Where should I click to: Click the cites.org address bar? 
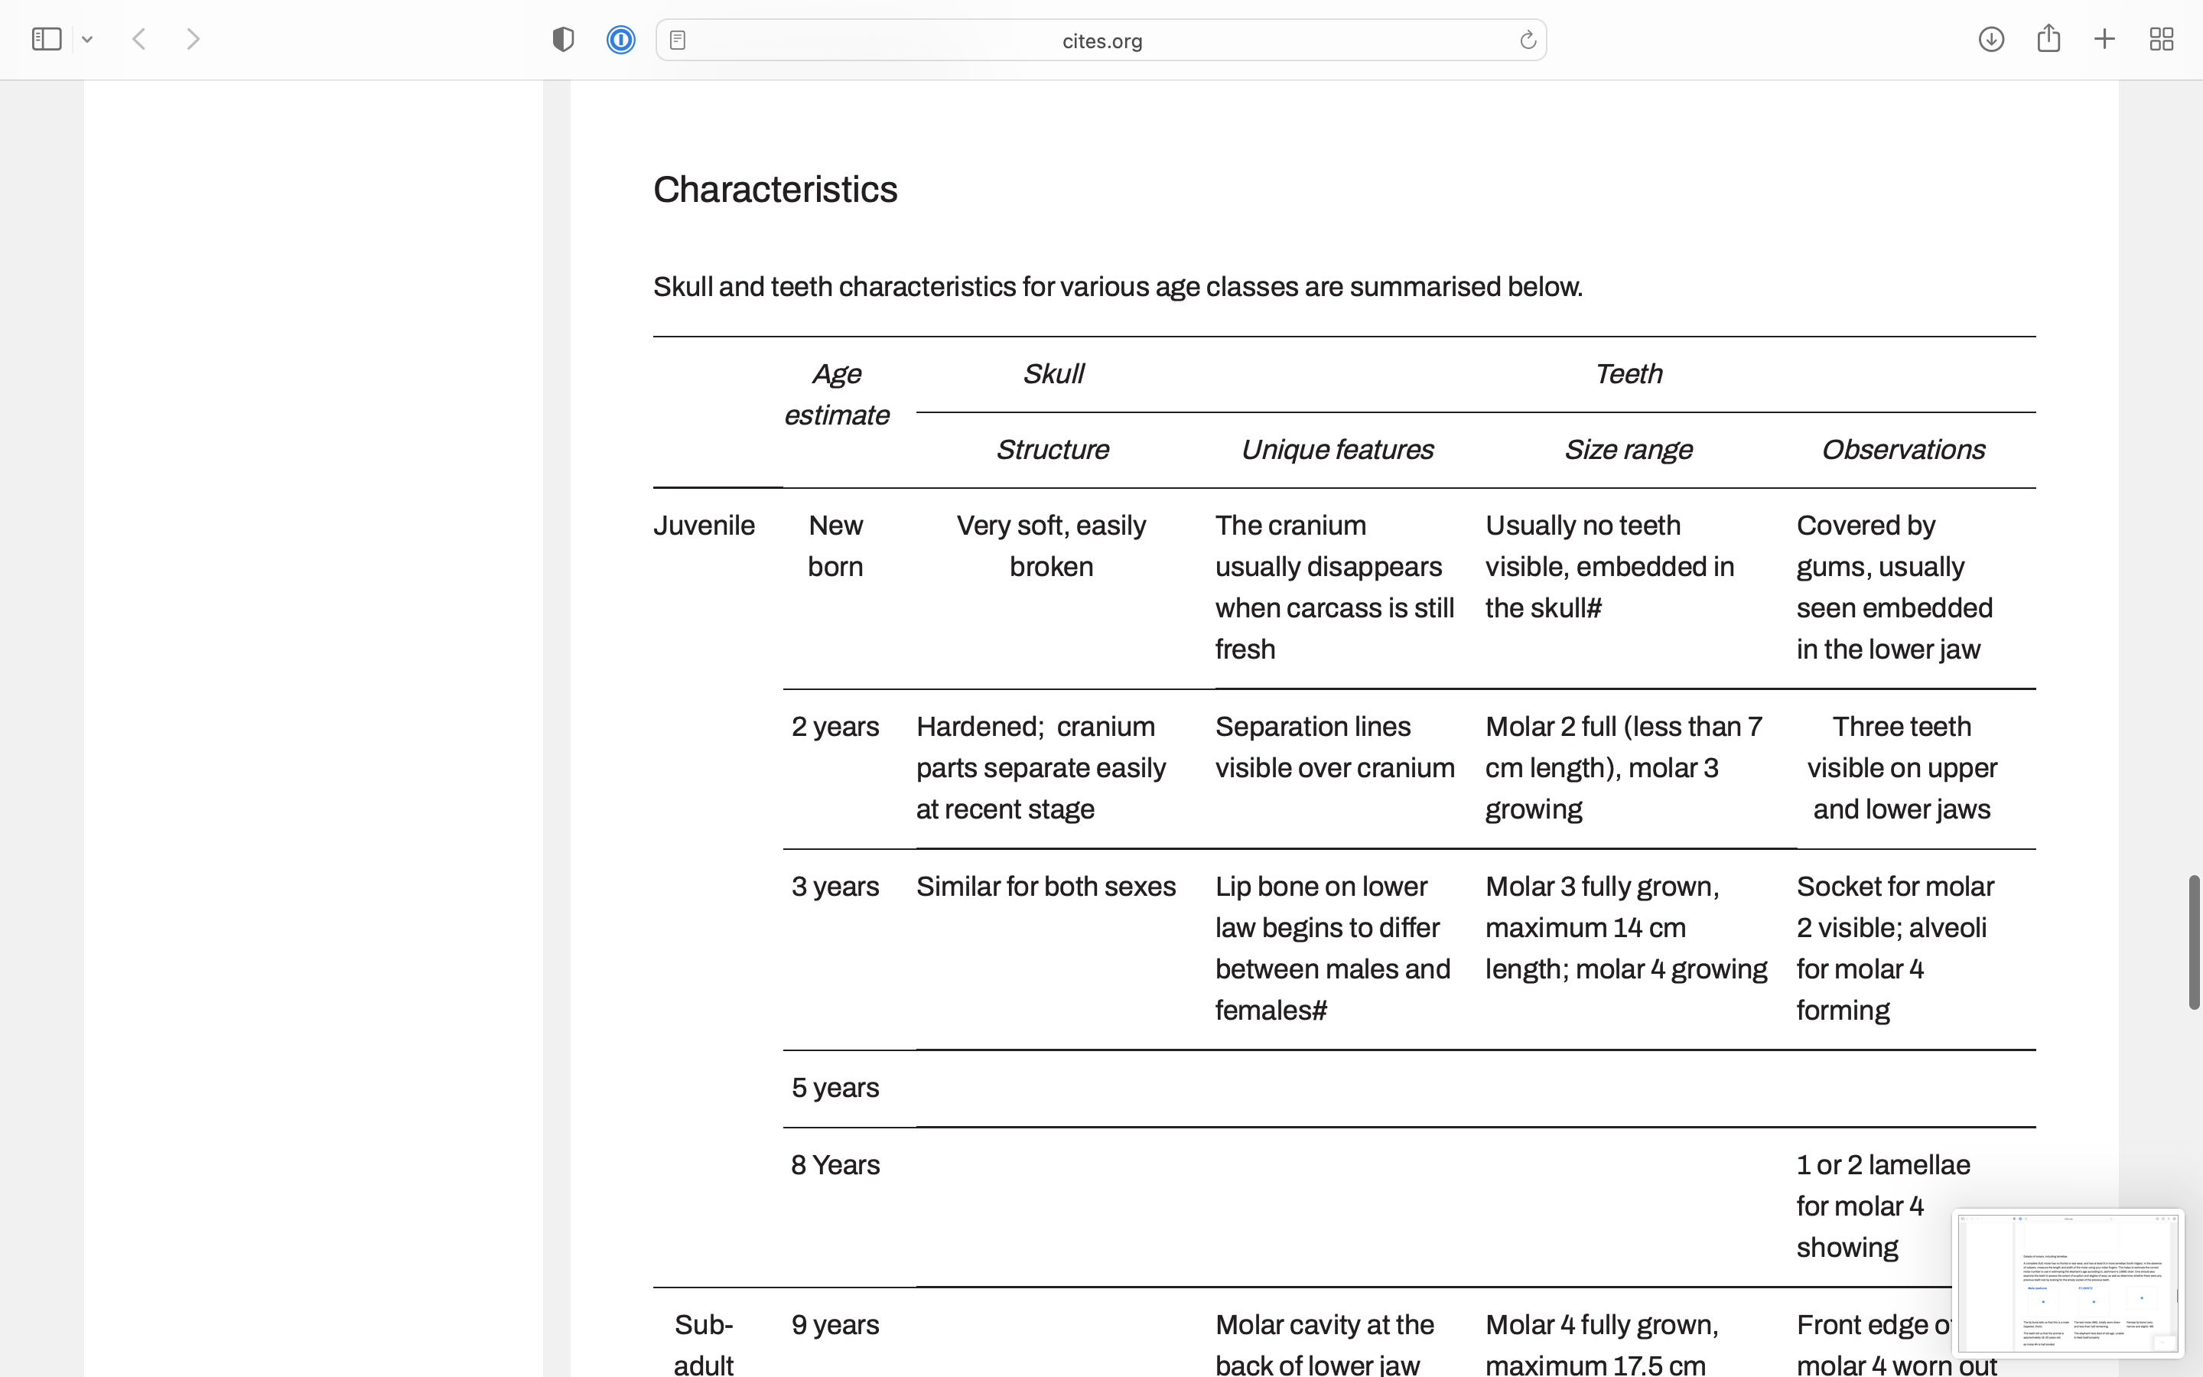tap(1101, 40)
